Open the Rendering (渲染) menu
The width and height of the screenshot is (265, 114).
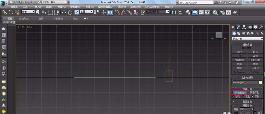[122, 7]
